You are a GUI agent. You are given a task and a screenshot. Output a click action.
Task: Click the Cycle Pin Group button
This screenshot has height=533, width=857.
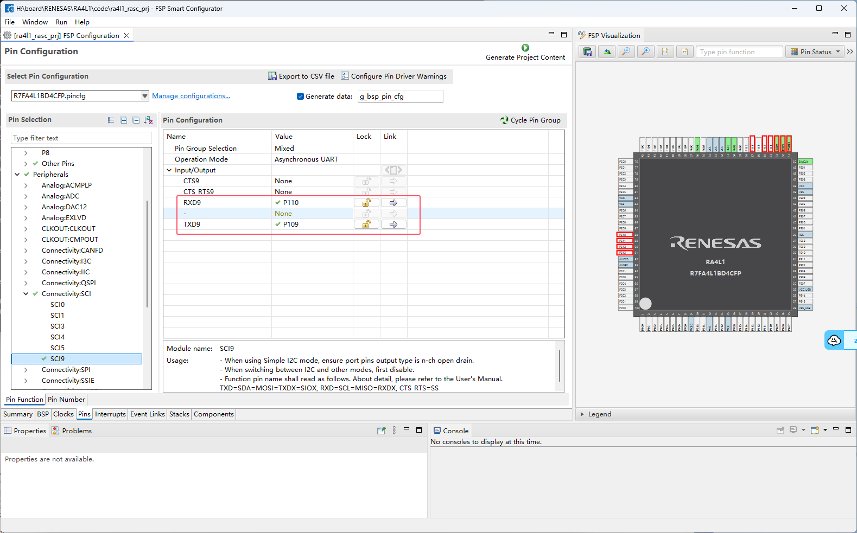(530, 120)
